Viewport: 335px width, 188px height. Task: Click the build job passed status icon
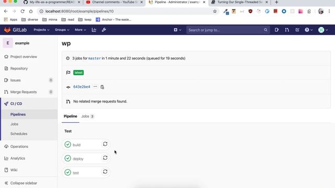pos(68,145)
